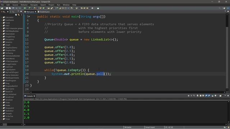Select the Encryption project
The height and width of the screenshot is (129, 230).
[10, 39]
